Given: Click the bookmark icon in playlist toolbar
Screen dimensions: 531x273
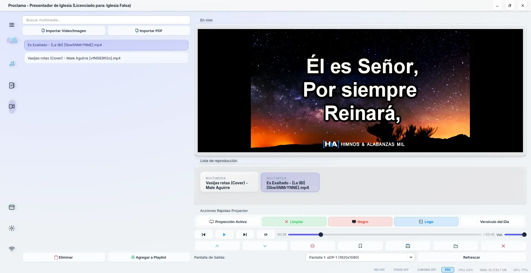Looking at the screenshot, I should click(360, 246).
